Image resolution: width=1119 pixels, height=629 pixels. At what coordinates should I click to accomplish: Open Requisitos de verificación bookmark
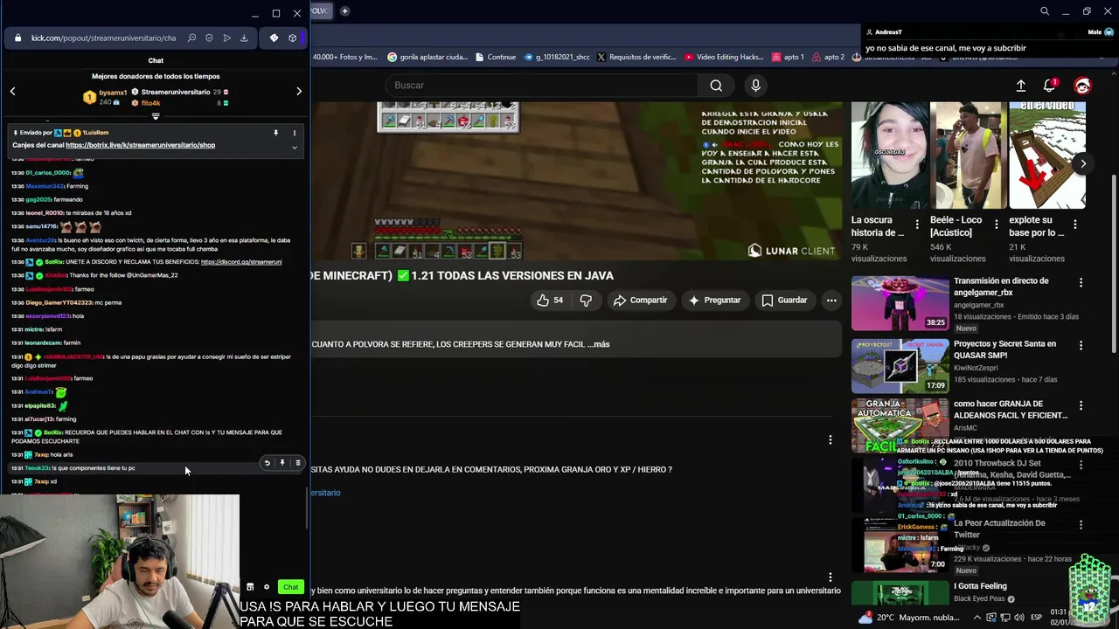(x=636, y=57)
